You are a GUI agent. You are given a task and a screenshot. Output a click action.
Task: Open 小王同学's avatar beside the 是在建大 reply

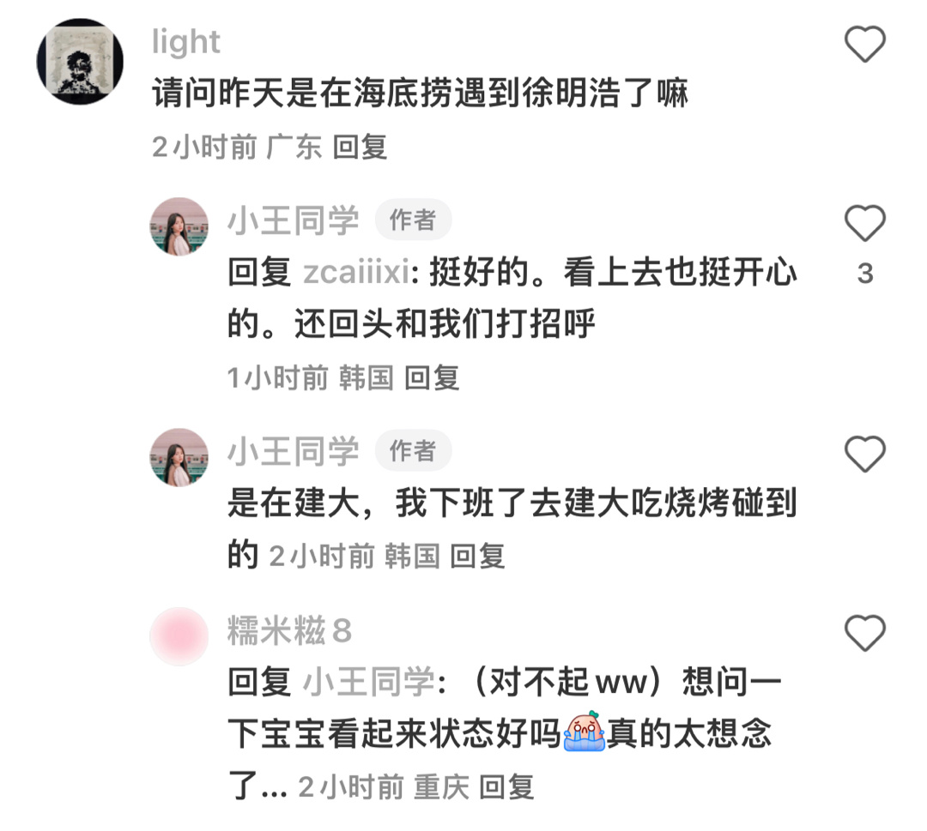[x=179, y=458]
